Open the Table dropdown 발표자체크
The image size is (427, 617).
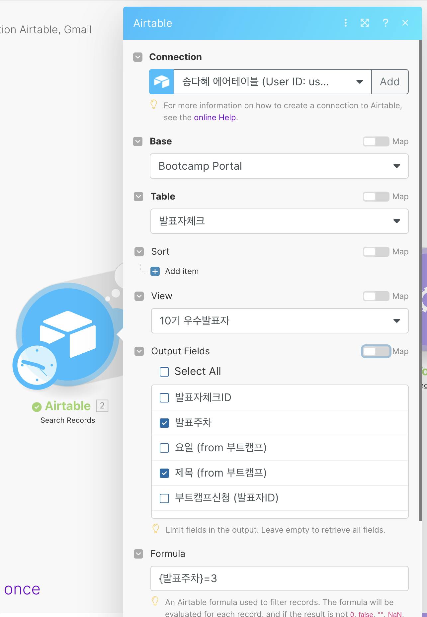pyautogui.click(x=280, y=221)
